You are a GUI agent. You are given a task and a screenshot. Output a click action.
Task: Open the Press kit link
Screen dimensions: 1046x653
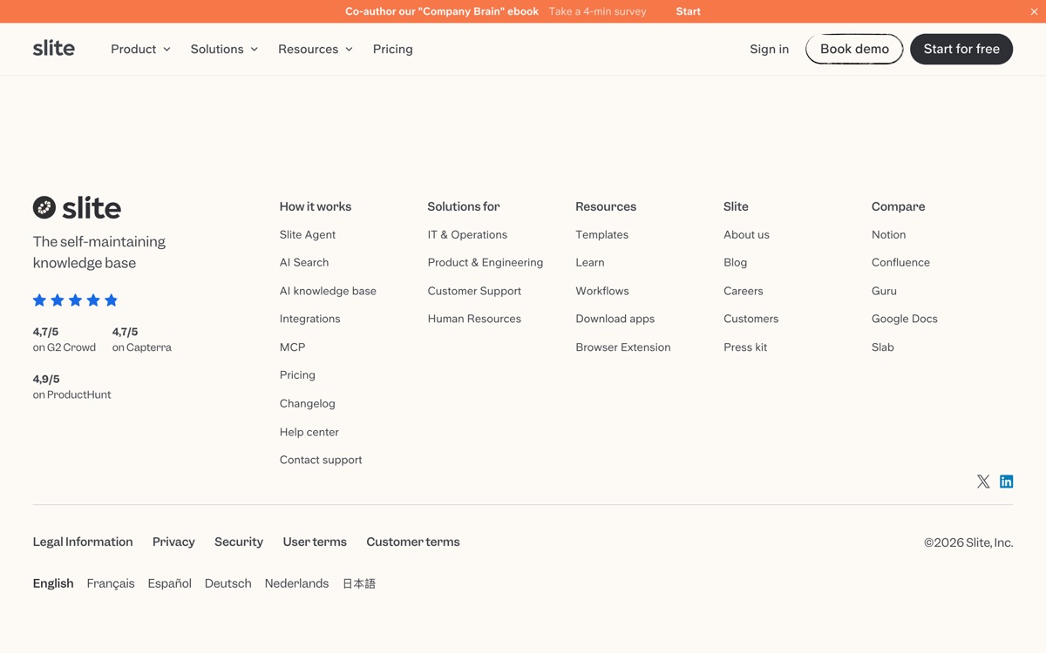745,347
